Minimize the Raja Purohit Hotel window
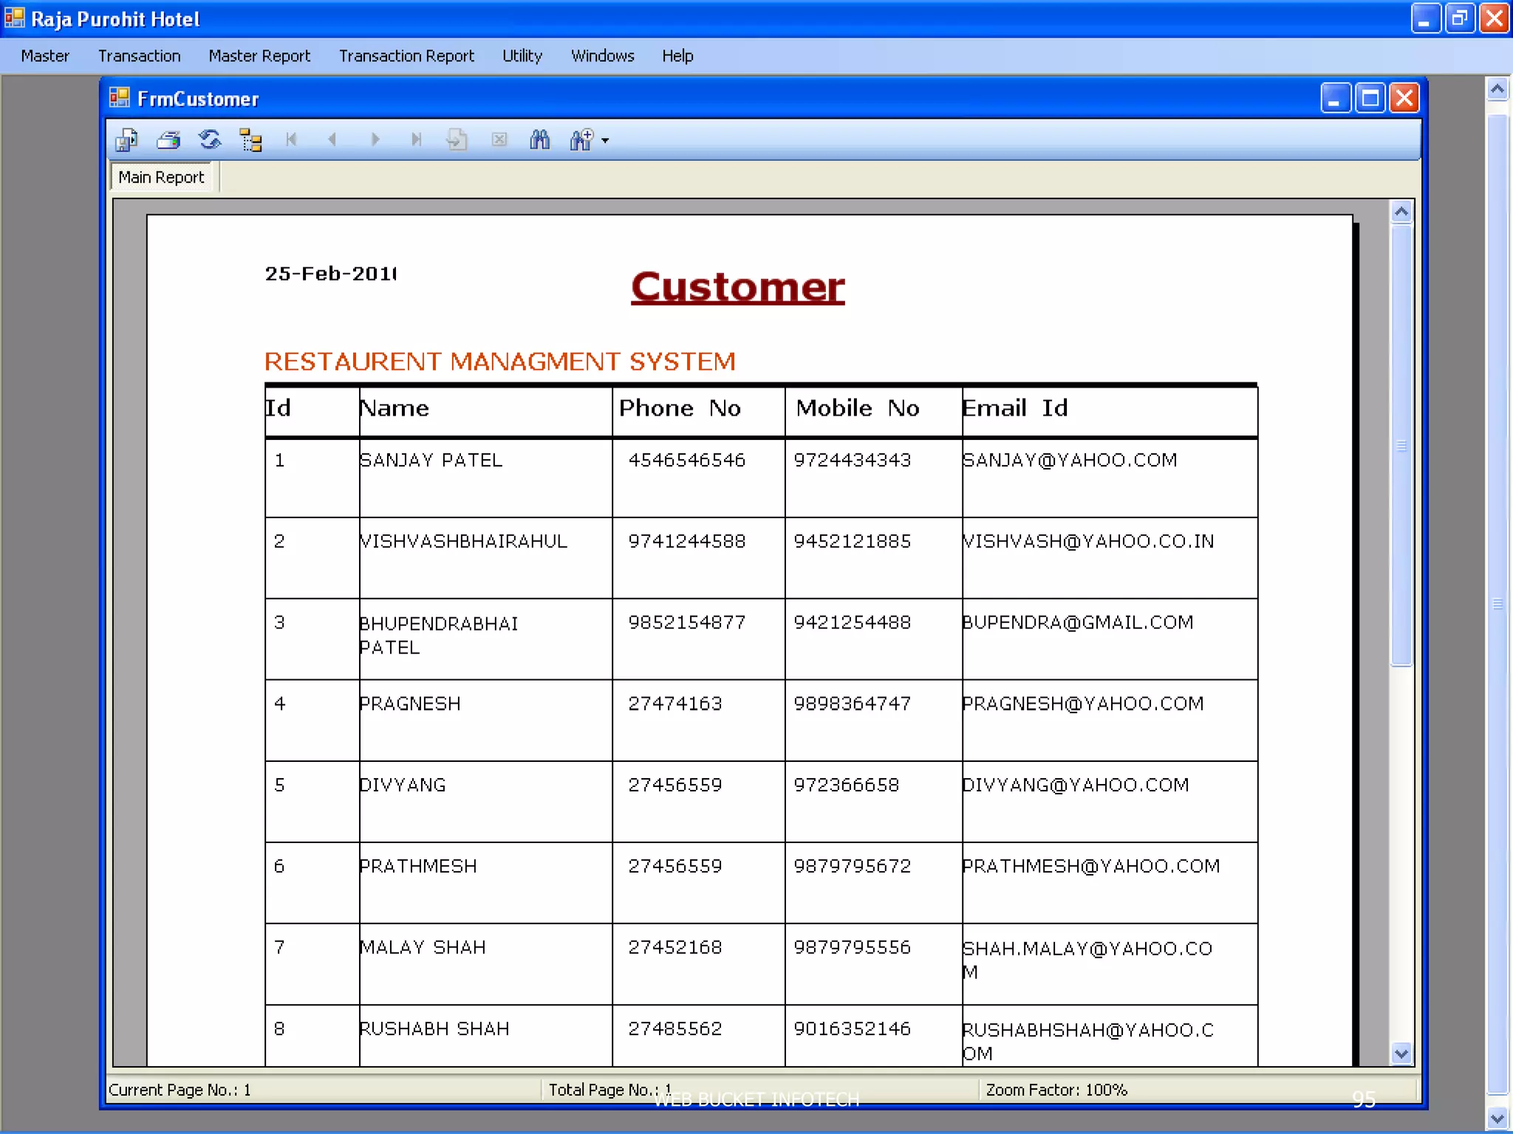 coord(1425,18)
